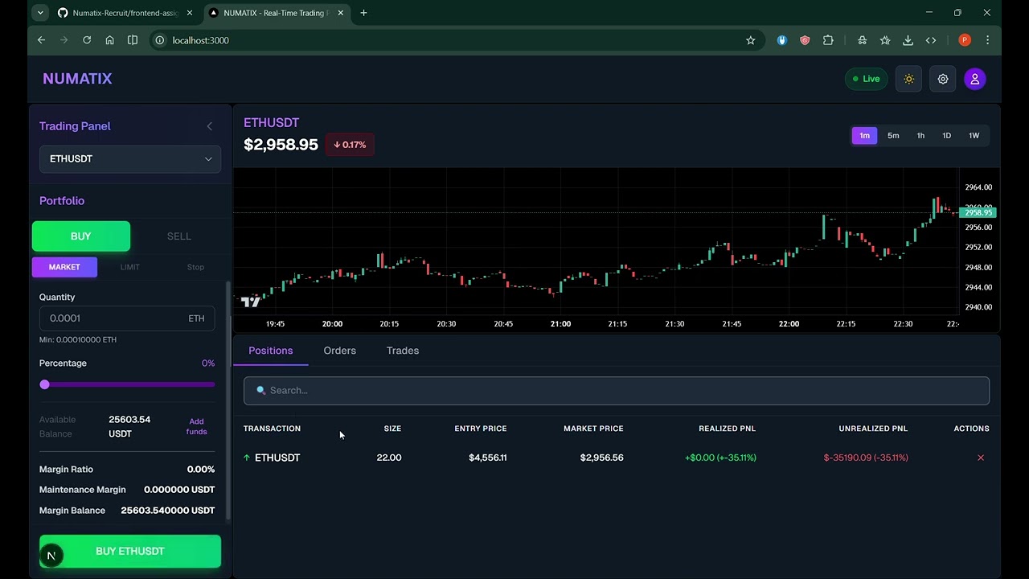This screenshot has width=1029, height=579.
Task: Select the 5m chart timeframe
Action: (x=893, y=136)
